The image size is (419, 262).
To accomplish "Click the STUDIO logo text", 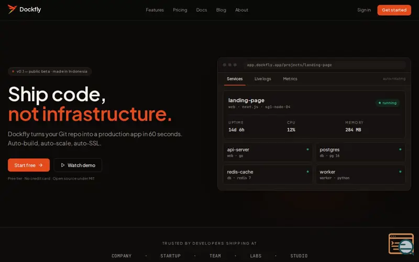I will coord(299,256).
